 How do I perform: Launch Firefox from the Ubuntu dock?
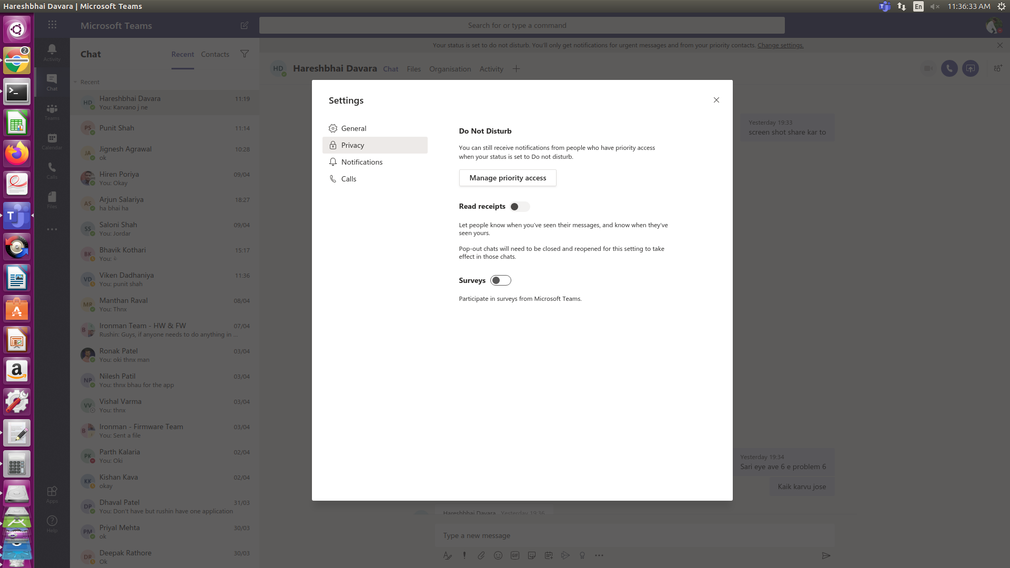click(x=17, y=154)
